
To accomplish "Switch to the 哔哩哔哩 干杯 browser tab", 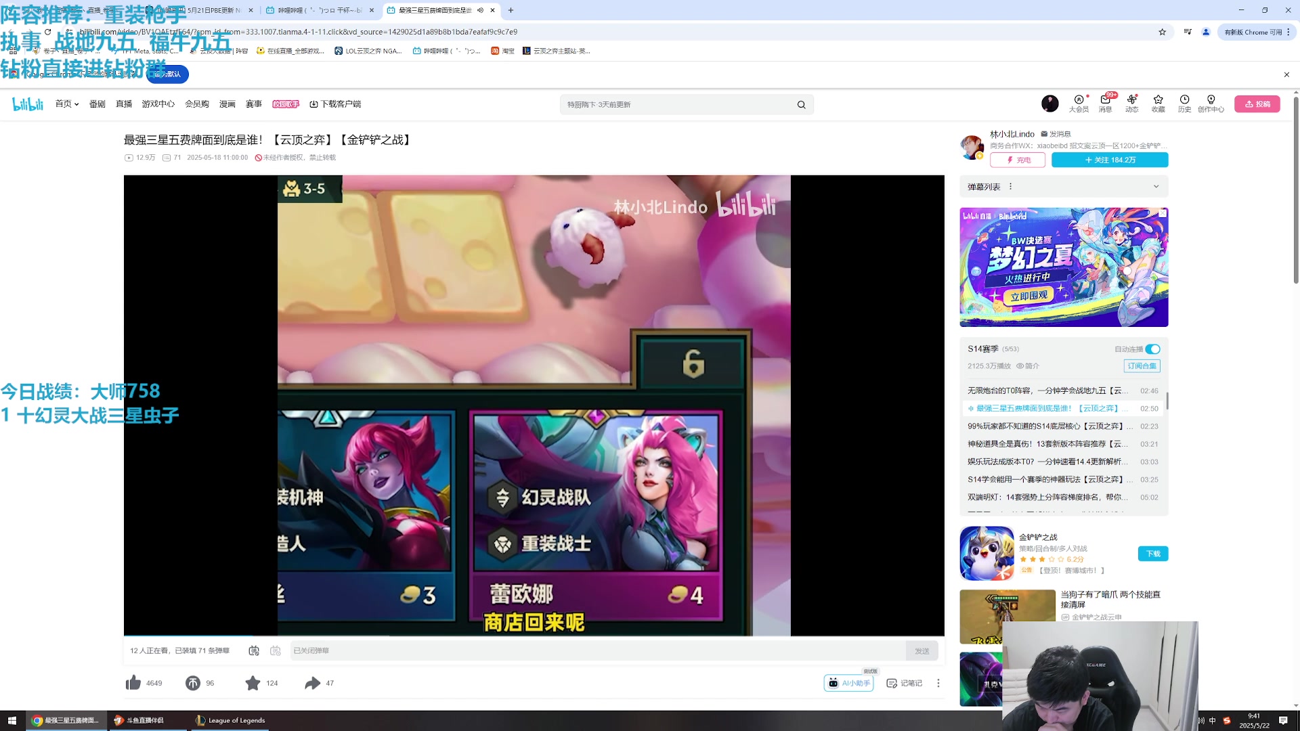I will pyautogui.click(x=320, y=10).
